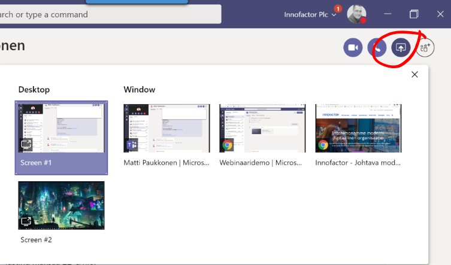Screen dimensions: 451x265
Task: Click the "Screen #1" label text
Action: coord(35,163)
